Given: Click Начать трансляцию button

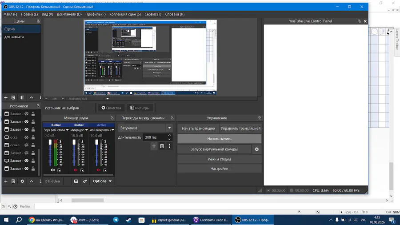Looking at the screenshot, I should tap(198, 129).
